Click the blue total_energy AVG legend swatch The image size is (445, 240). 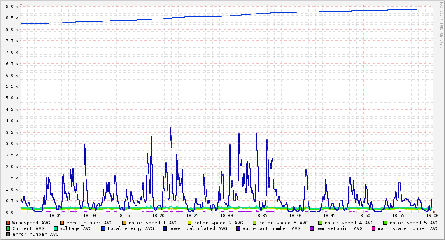[103, 228]
